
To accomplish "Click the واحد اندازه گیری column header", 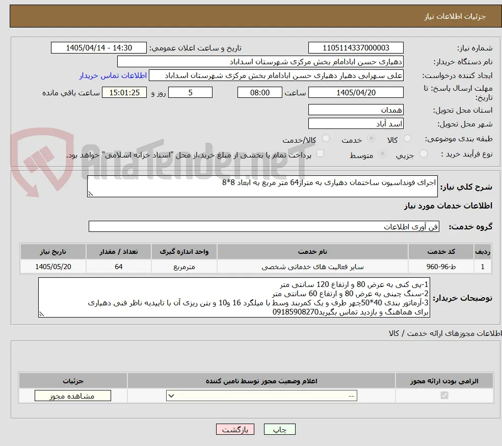I will point(184,252).
